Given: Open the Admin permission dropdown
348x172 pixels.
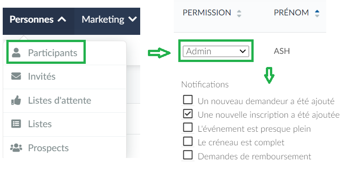Looking at the screenshot, I should [x=216, y=51].
